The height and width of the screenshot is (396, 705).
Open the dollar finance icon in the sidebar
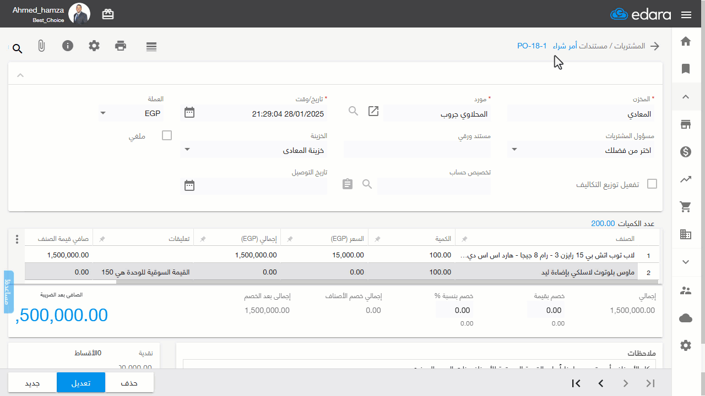686,152
